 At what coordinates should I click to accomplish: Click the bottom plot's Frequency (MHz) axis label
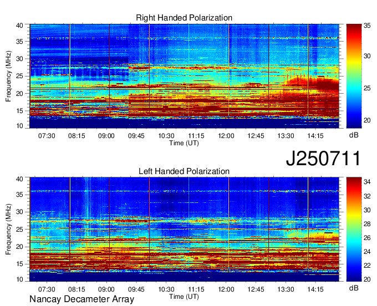8,229
